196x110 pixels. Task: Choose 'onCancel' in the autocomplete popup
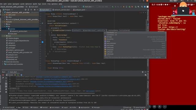click(135, 50)
